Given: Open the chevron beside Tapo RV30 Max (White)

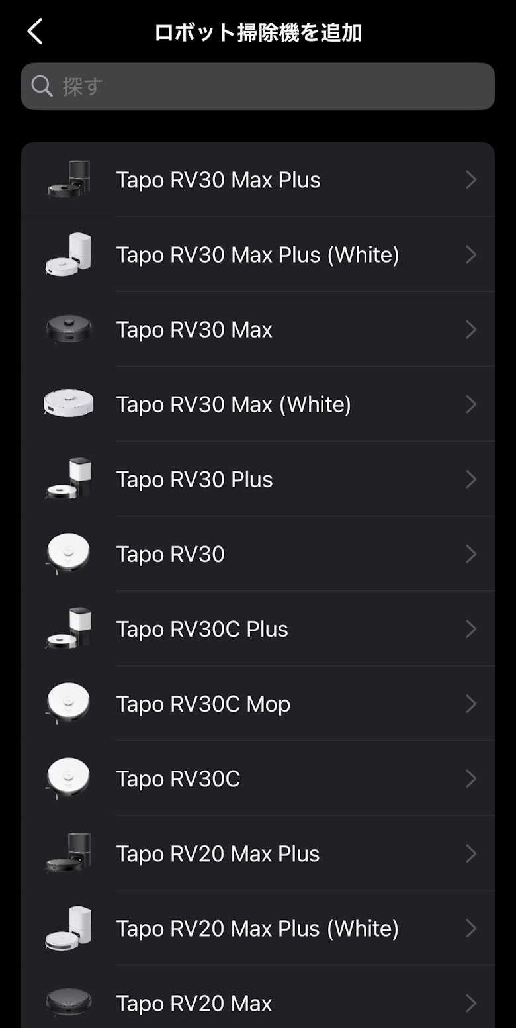Looking at the screenshot, I should [x=471, y=404].
